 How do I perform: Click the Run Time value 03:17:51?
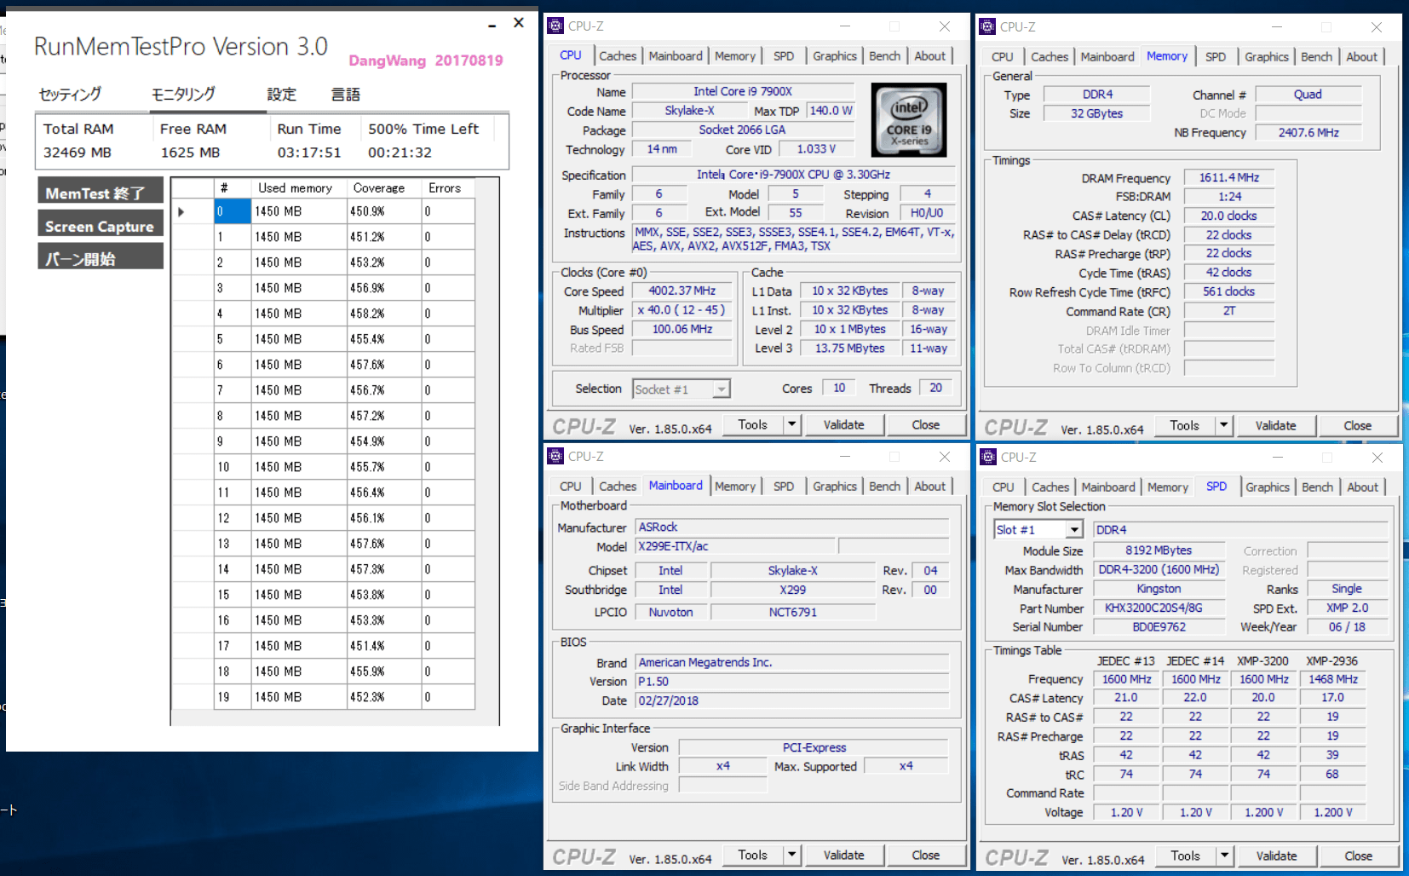[309, 153]
